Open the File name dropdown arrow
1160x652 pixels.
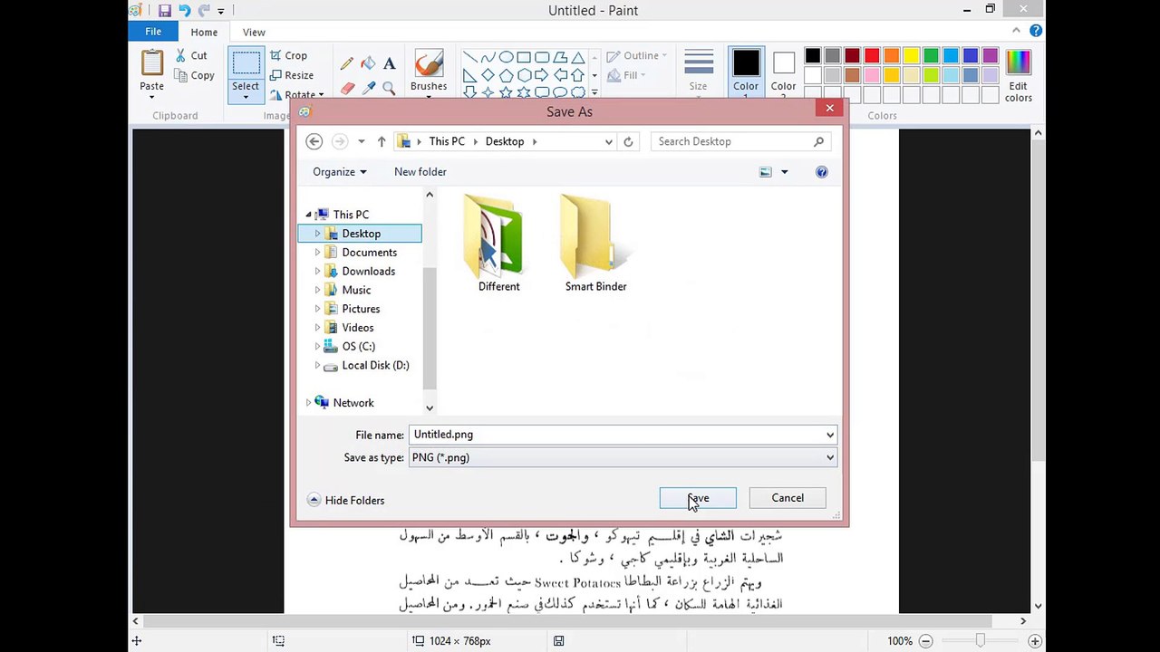click(829, 435)
